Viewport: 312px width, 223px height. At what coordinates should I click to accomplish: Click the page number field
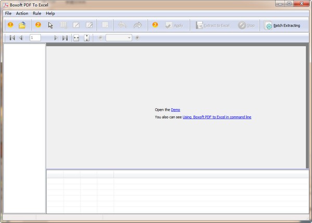point(35,37)
